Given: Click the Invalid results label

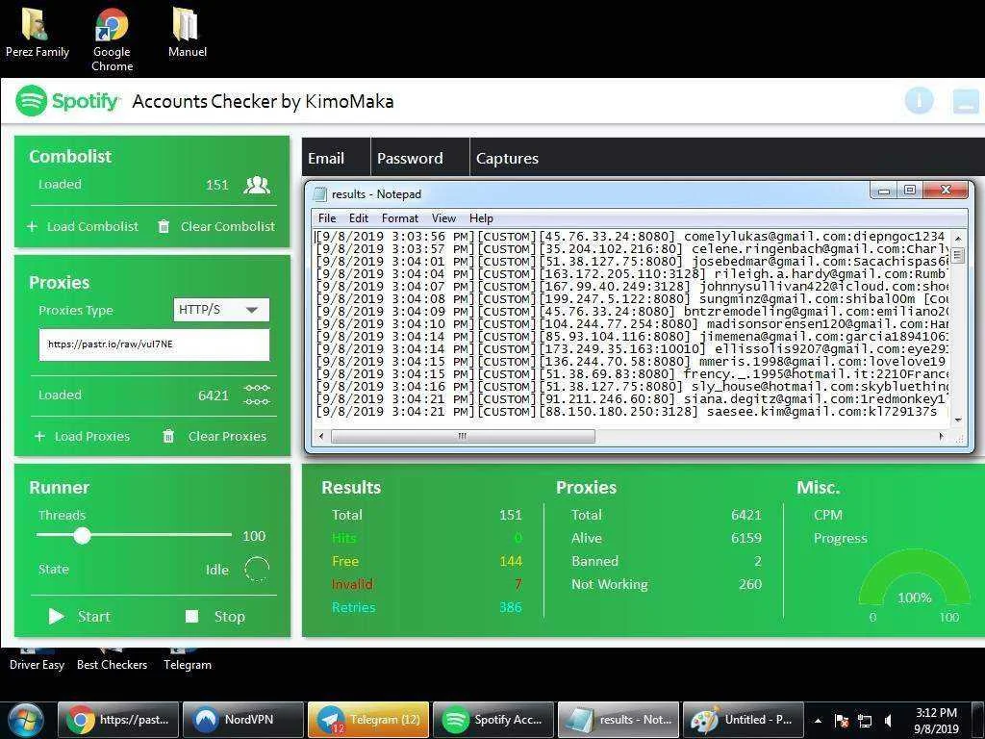Looking at the screenshot, I should tap(352, 584).
